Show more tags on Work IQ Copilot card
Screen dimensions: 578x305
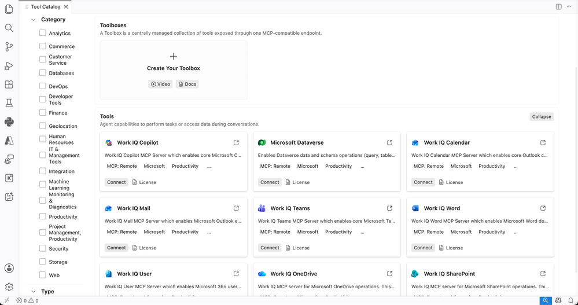click(209, 166)
